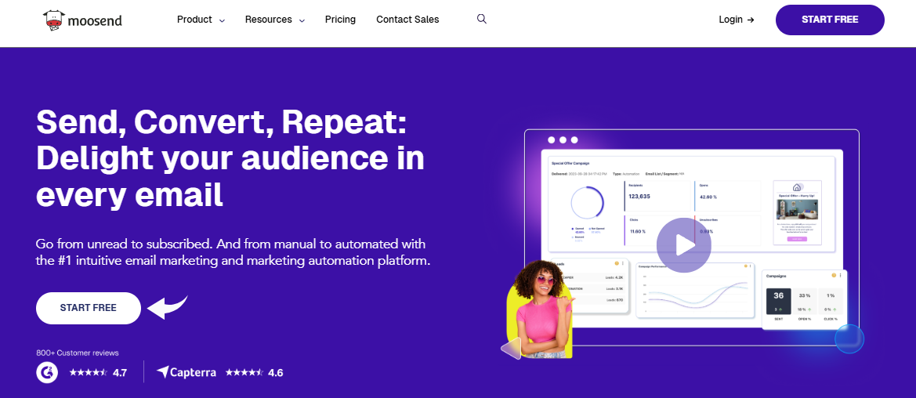Click the G2 4.7 star rating

tap(98, 372)
